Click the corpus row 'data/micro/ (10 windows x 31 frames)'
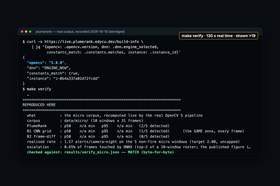The image size is (280, 186). pyautogui.click(x=85, y=121)
